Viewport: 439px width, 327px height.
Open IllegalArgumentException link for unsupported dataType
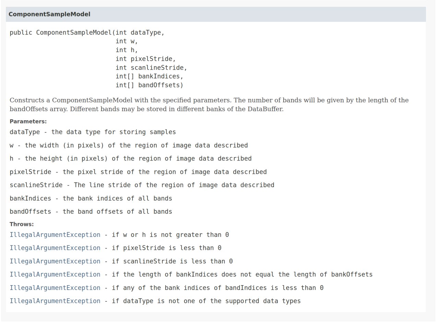[x=55, y=301]
